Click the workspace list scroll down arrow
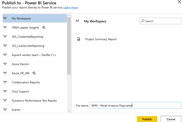Screen dimensions: 182x122 coord(69,111)
